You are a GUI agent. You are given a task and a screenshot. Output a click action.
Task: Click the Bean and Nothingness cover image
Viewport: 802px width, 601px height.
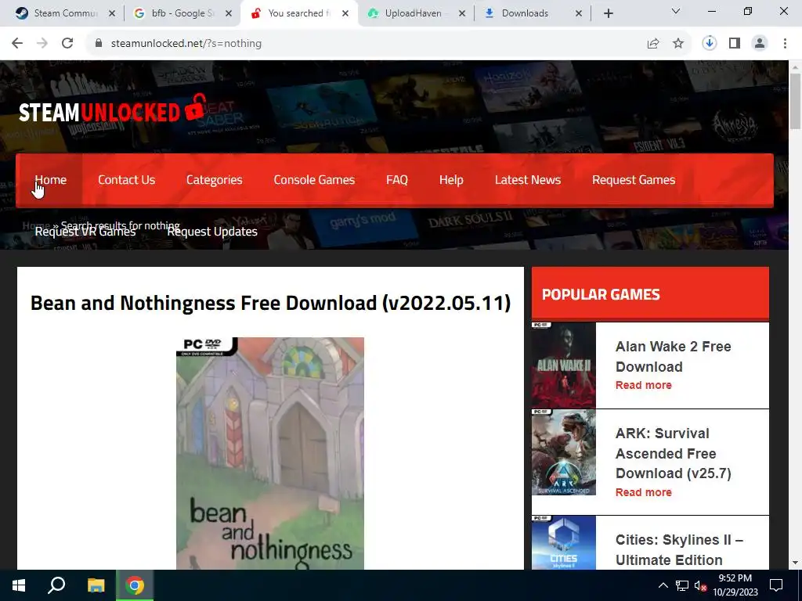click(270, 453)
